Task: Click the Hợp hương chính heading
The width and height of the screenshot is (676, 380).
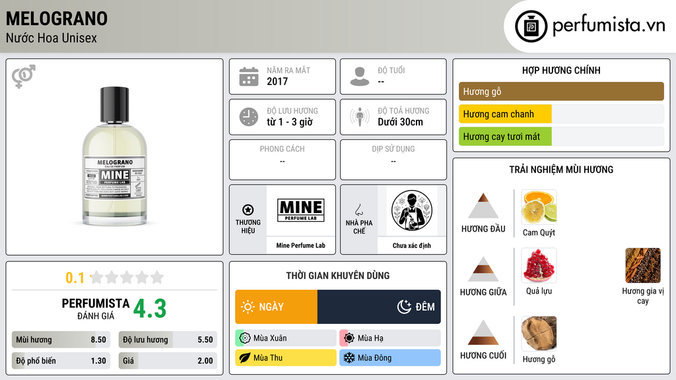Action: pyautogui.click(x=561, y=70)
